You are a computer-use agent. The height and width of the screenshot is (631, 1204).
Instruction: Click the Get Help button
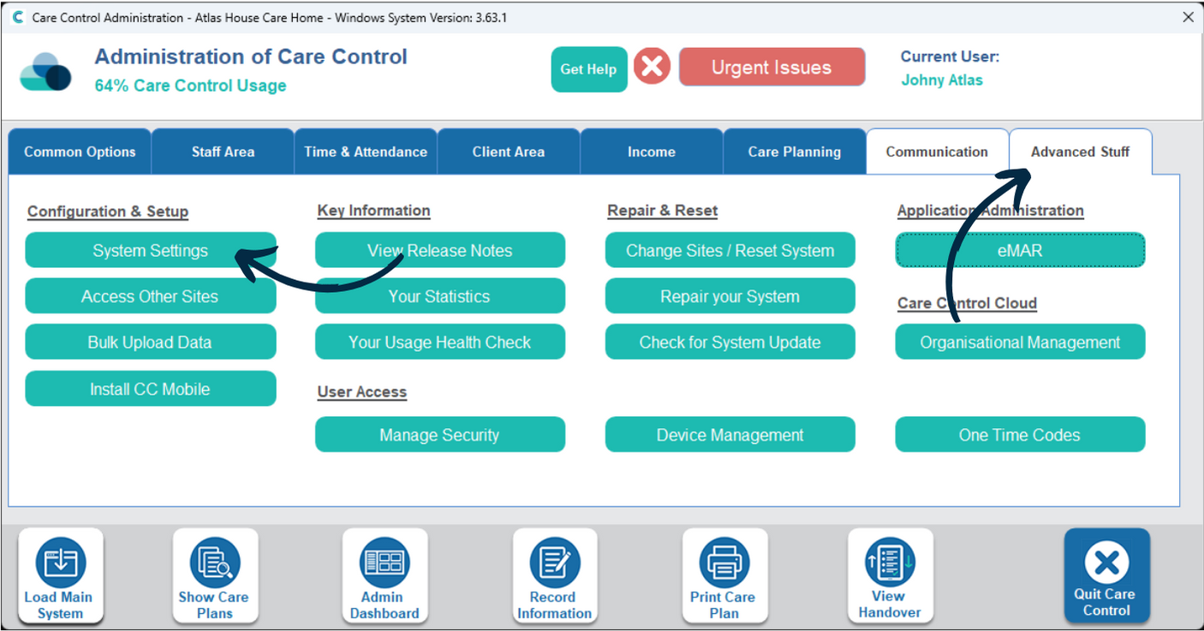[x=589, y=69]
